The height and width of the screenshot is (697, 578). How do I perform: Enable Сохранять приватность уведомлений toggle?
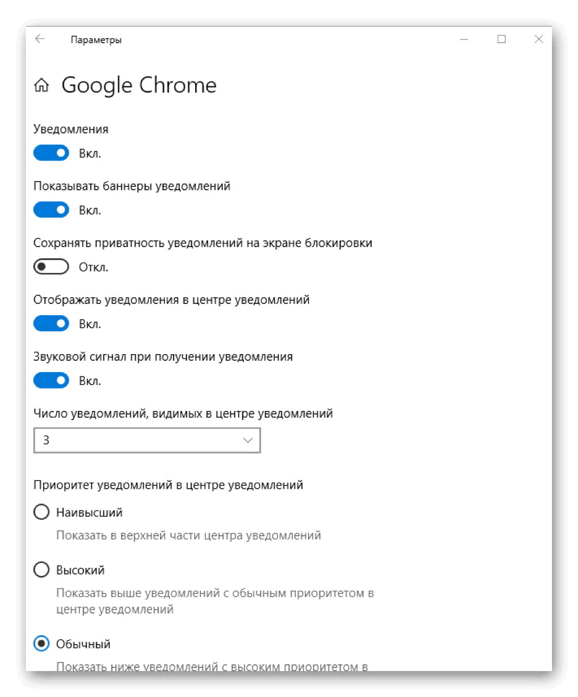(x=51, y=267)
